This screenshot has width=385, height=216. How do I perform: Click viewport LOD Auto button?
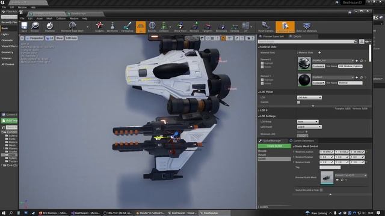[71, 38]
